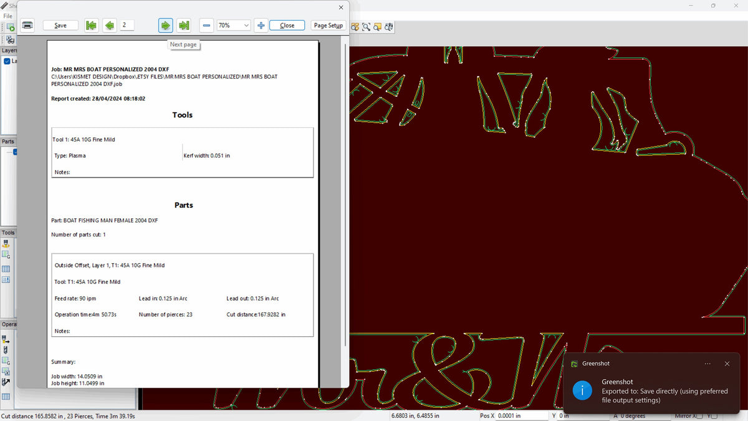The width and height of the screenshot is (748, 421).
Task: Toggle the layer visibility checkbox in Layers panel
Action: pyautogui.click(x=7, y=61)
